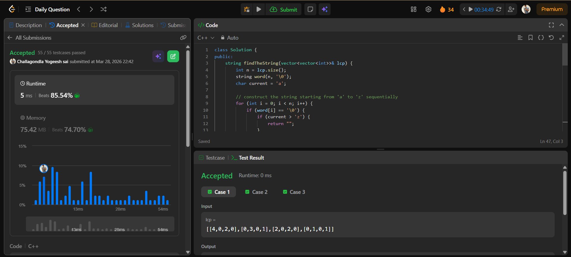Open the layout grid icon
Image resolution: width=571 pixels, height=257 pixels.
(x=414, y=10)
